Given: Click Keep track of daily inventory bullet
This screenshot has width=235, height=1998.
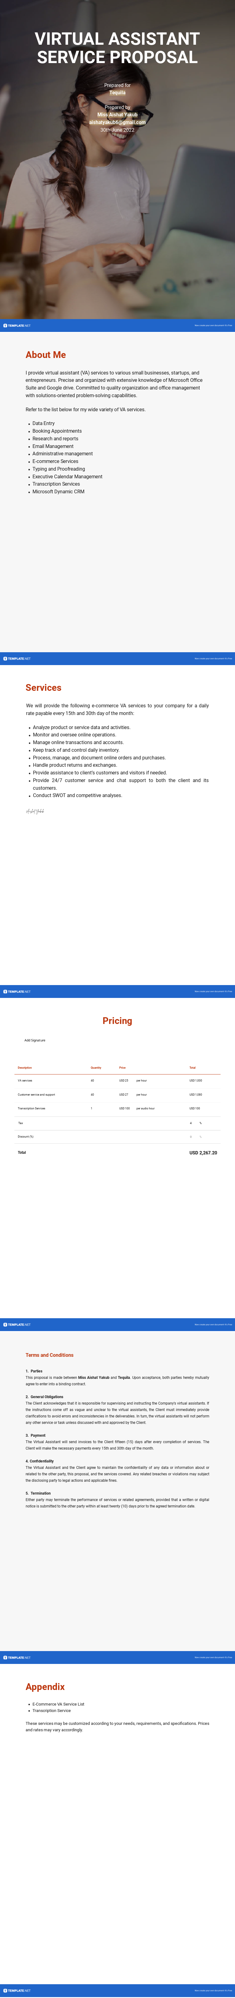Looking at the screenshot, I should pos(76,750).
